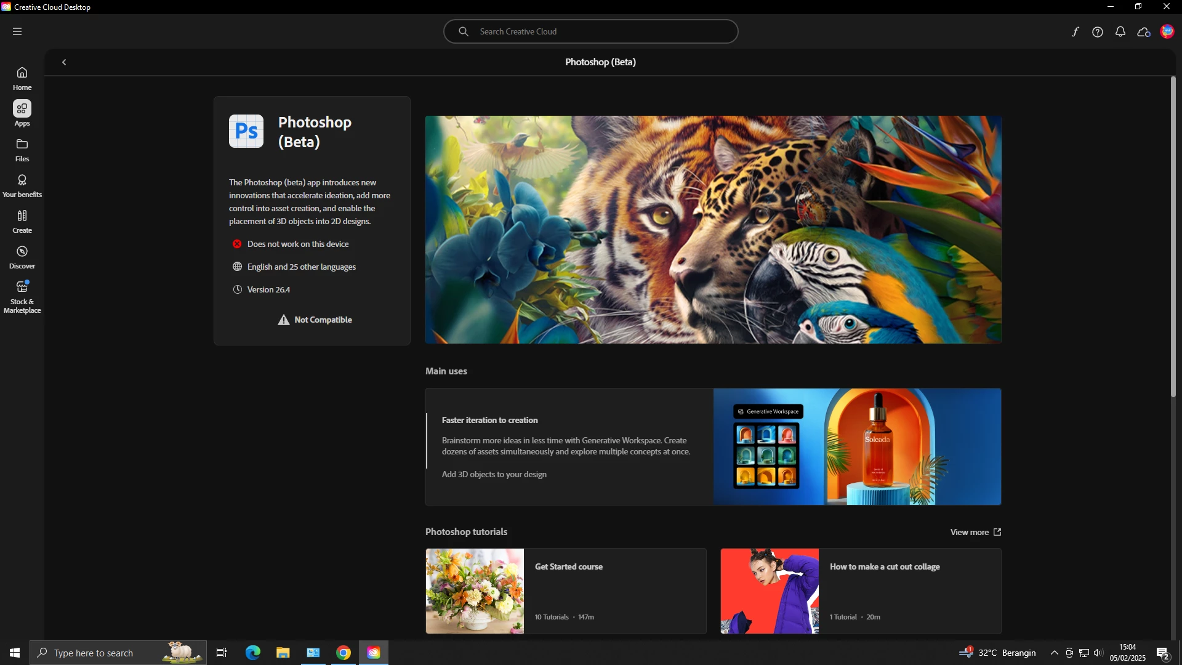This screenshot has height=665, width=1182.
Task: Show hidden system tray icons
Action: pos(1054,653)
